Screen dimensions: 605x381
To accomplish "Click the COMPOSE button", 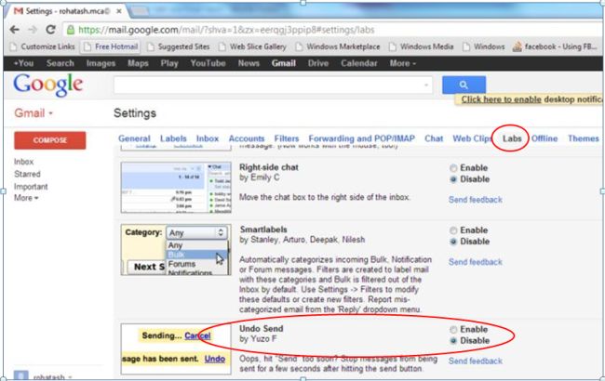I will click(x=49, y=140).
